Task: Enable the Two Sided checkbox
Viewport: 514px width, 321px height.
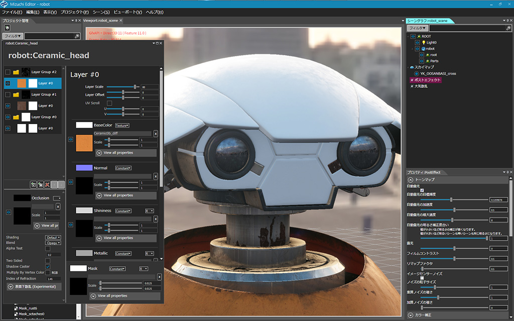Action: [x=48, y=261]
